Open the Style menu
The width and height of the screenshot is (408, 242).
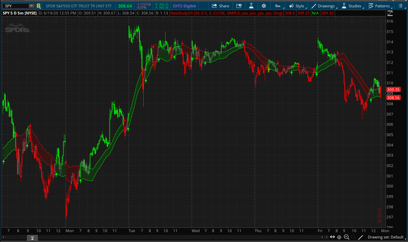pos(297,6)
